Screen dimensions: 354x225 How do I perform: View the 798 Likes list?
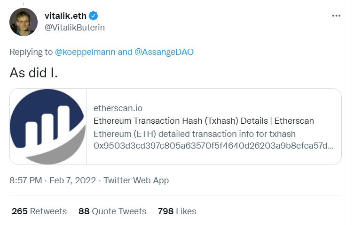tap(177, 211)
